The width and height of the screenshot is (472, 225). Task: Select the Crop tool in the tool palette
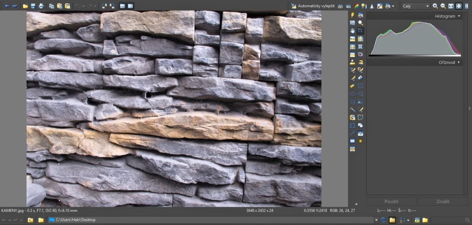click(x=360, y=31)
